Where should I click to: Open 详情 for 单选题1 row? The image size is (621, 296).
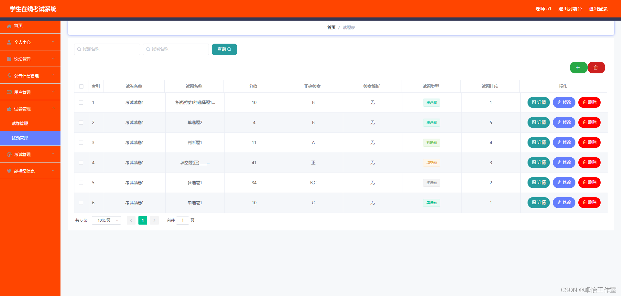click(539, 203)
